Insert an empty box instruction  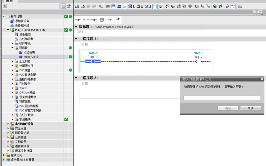click(x=102, y=20)
